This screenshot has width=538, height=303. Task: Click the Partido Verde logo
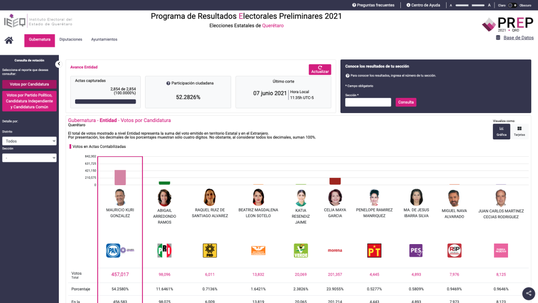coord(301,250)
